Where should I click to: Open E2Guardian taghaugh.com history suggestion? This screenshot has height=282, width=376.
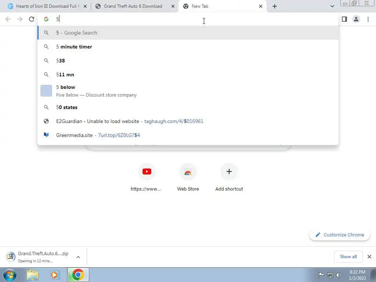[188, 121]
